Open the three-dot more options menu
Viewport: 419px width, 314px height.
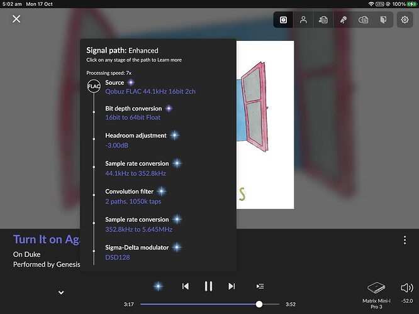(x=405, y=240)
